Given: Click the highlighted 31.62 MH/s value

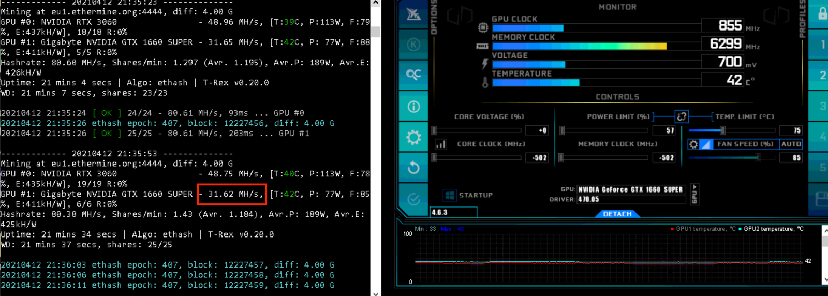Looking at the screenshot, I should tap(232, 194).
